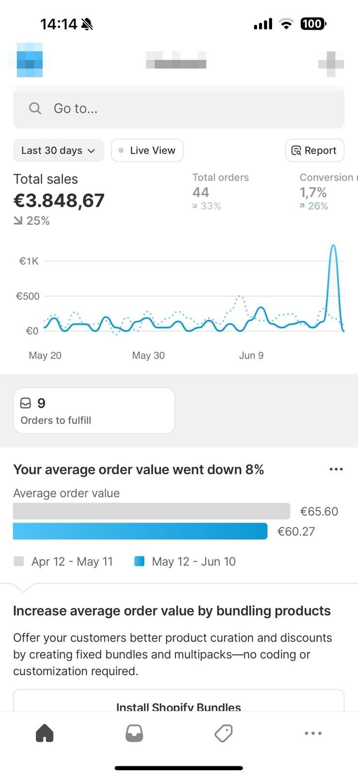Screen dimensions: 358x777
Task: Tap Install Shopify Bundles button
Action: pyautogui.click(x=179, y=701)
